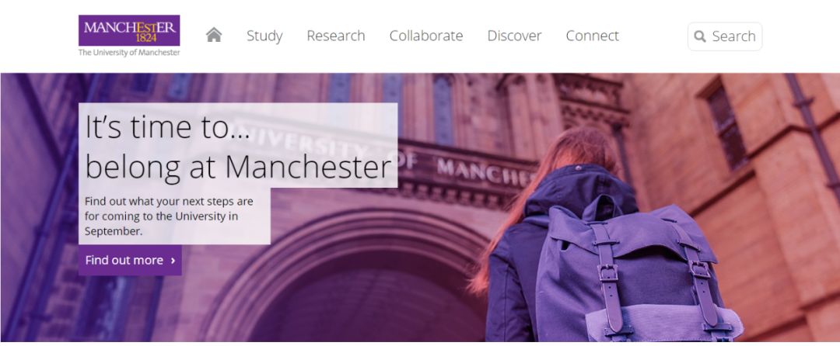Expand the Connect navigation item
Image resolution: width=840 pixels, height=346 pixels.
click(x=593, y=36)
